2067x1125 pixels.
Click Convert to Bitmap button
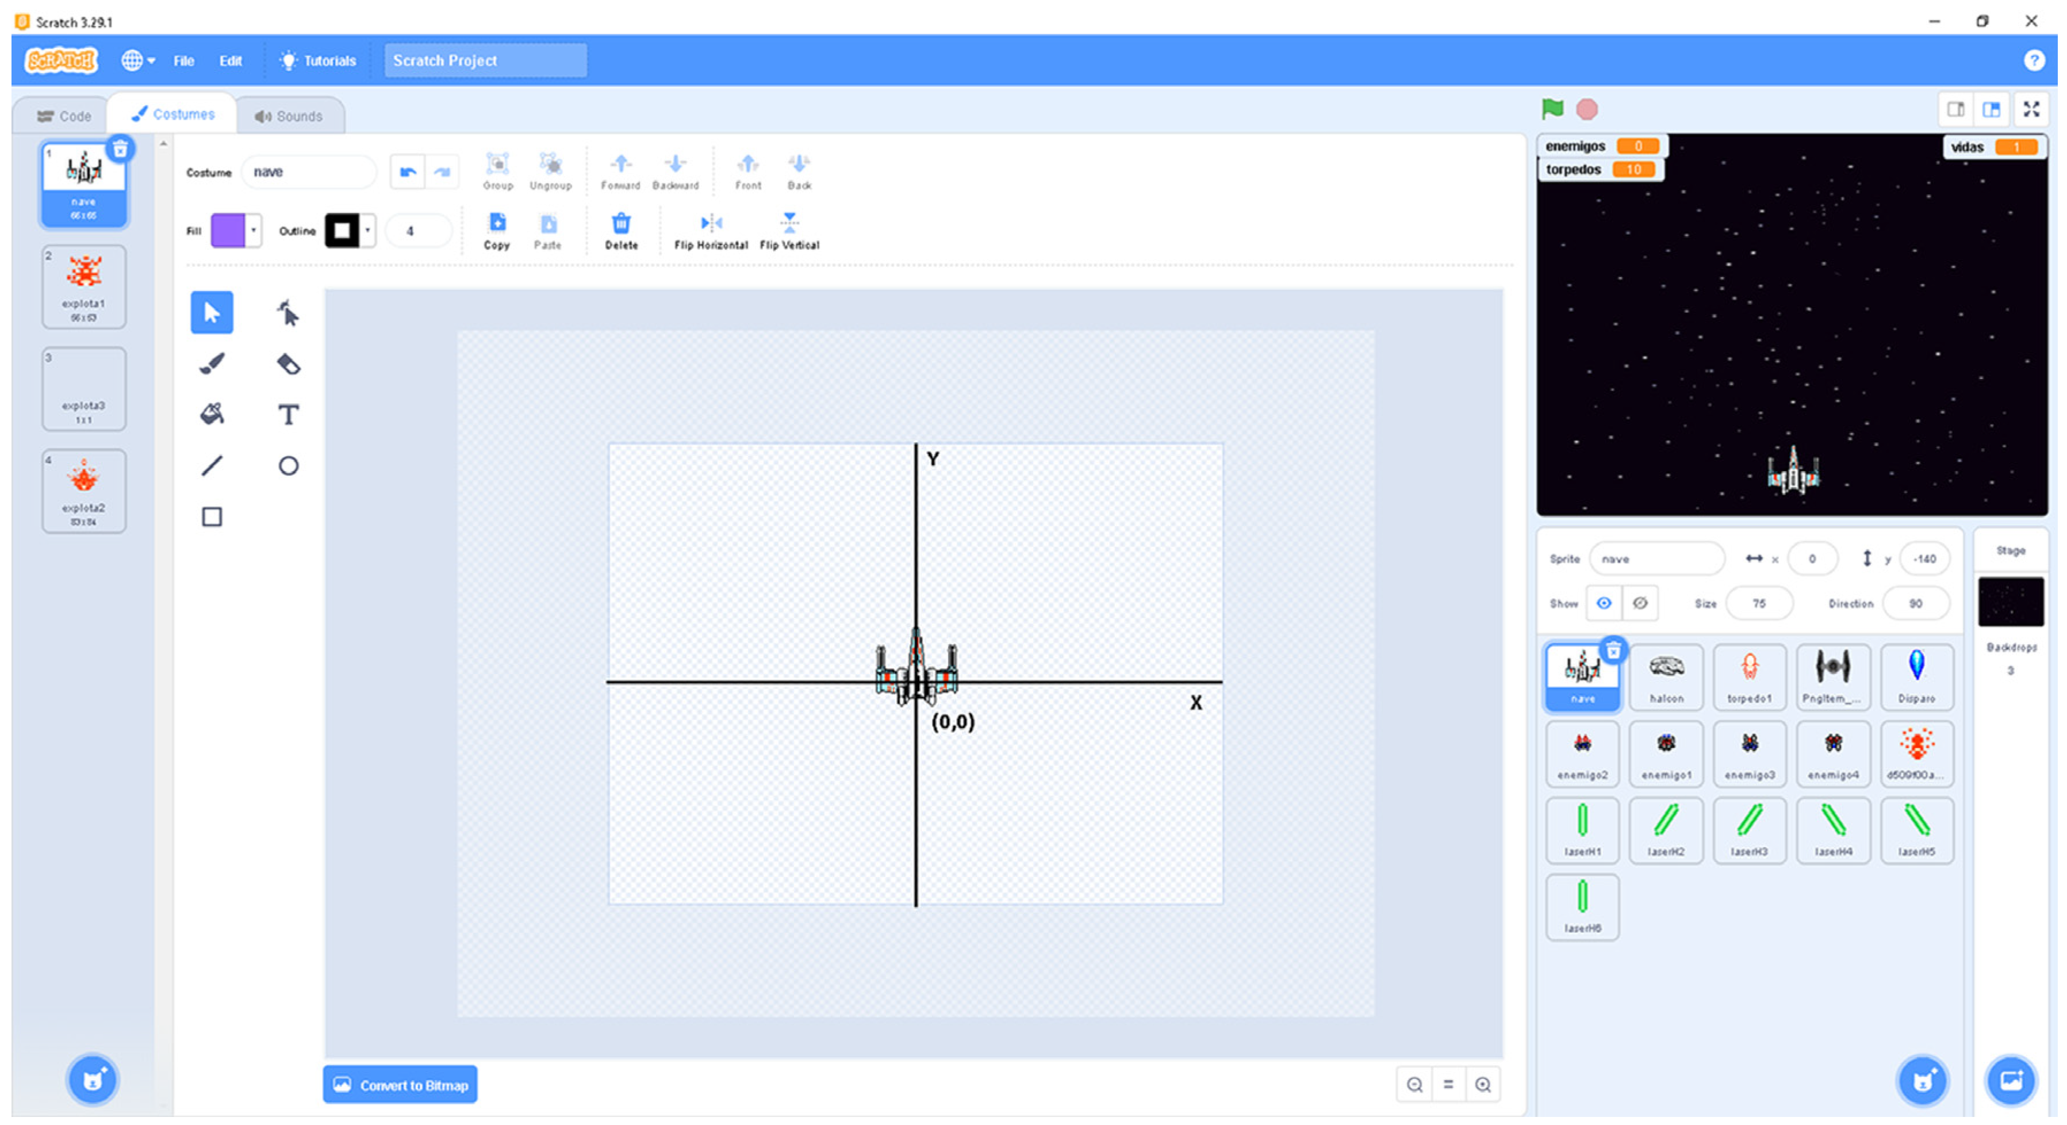[x=400, y=1084]
